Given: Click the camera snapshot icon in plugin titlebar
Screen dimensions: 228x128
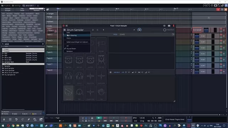Looking at the screenshot, I should click(x=169, y=26).
